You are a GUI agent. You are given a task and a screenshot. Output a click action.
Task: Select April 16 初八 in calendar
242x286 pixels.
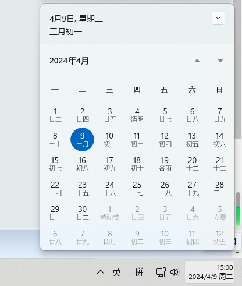tap(83, 164)
